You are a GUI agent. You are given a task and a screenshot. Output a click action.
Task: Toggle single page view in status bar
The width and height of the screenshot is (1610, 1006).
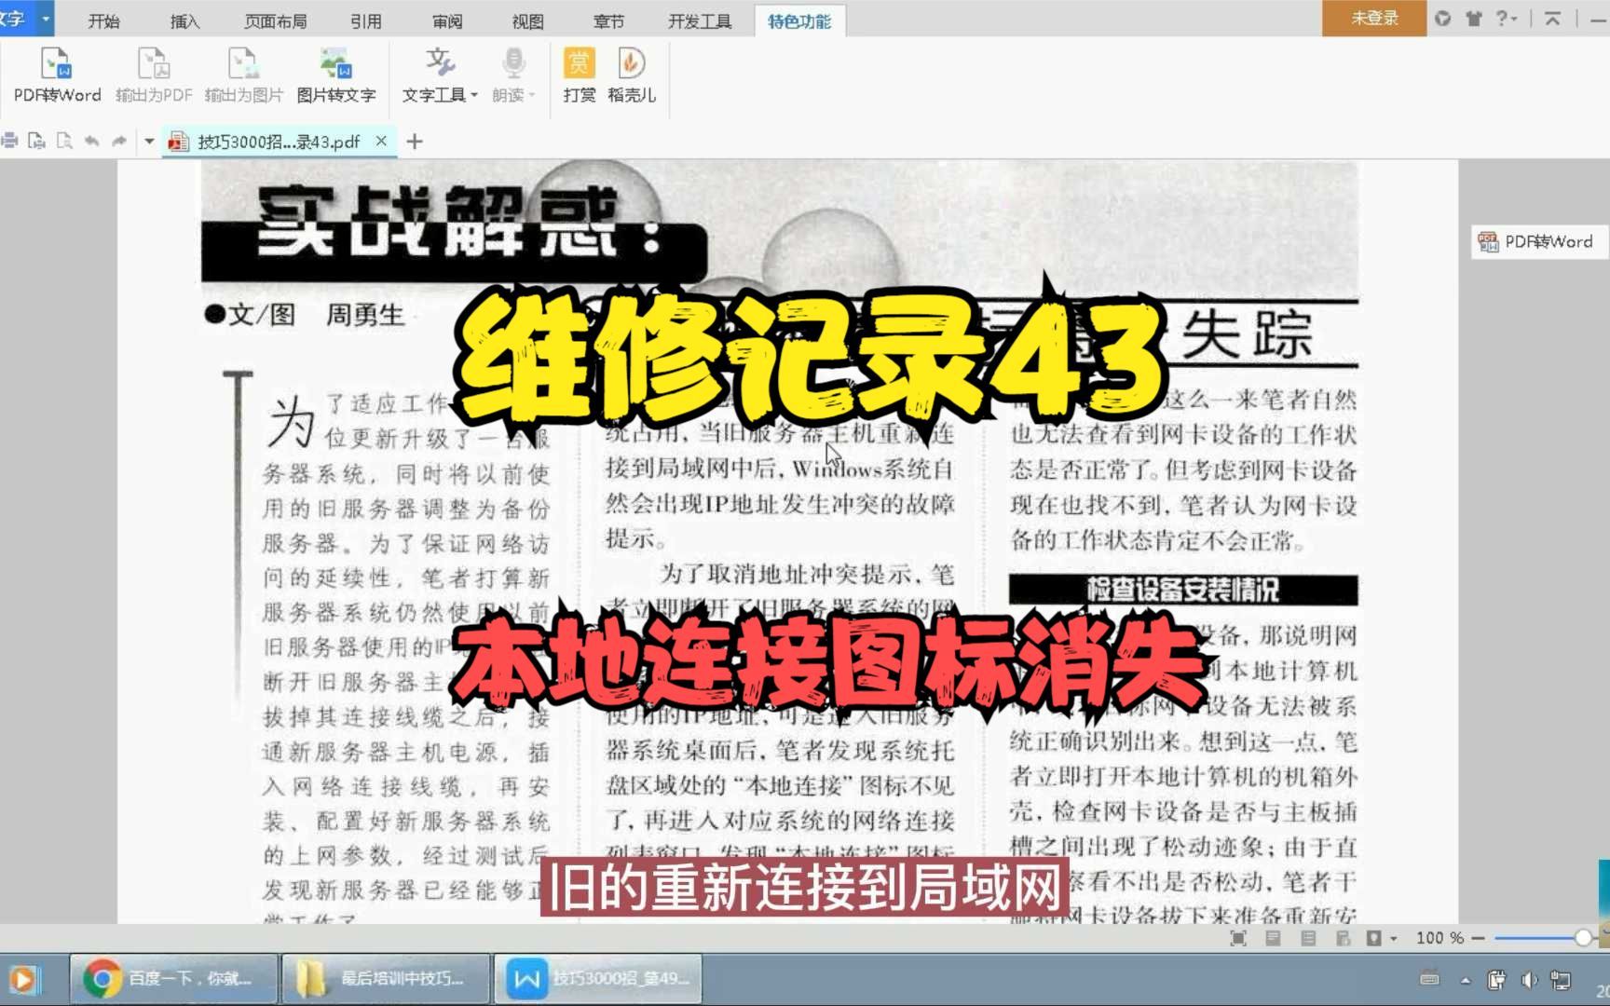[x=1272, y=938]
